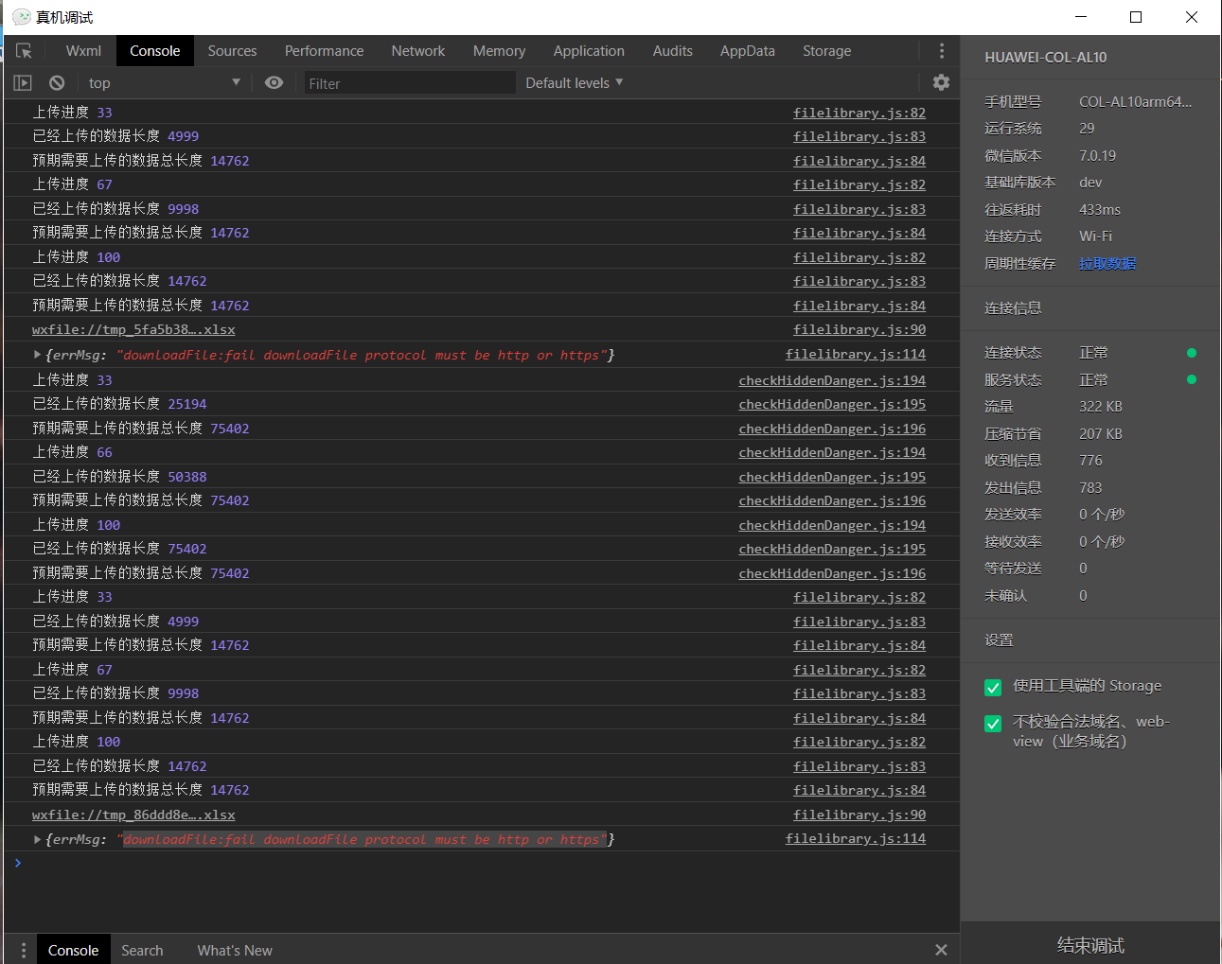Open first filelibrary.js:114 source link

point(856,354)
